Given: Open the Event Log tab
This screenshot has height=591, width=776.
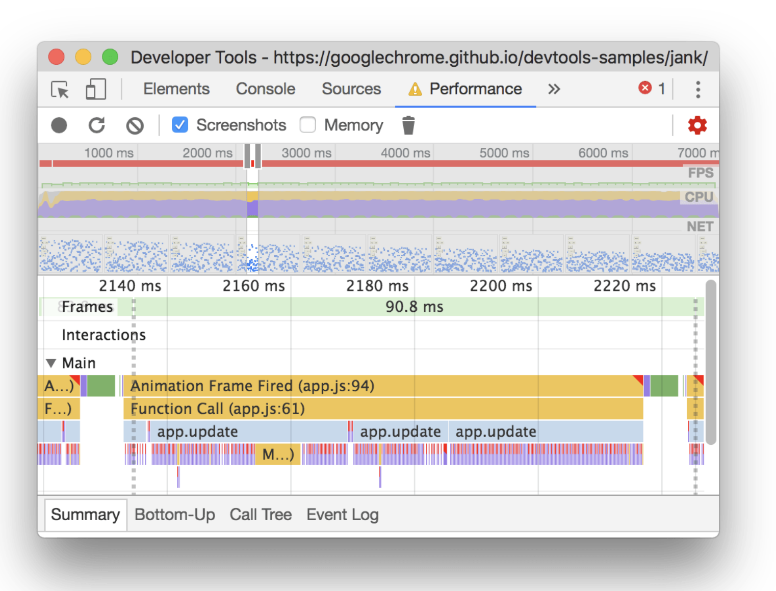Looking at the screenshot, I should point(343,515).
